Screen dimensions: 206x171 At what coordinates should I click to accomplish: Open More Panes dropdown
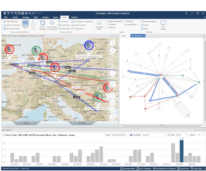tap(138, 25)
